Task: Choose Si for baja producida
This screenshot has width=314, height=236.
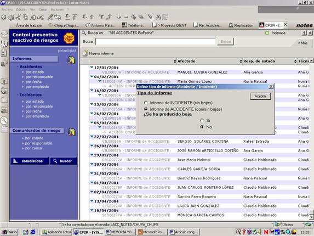Action: click(202, 120)
